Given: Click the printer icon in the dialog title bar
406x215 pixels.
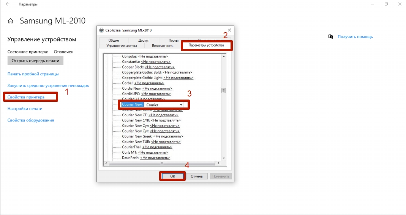Looking at the screenshot, I should 101,30.
